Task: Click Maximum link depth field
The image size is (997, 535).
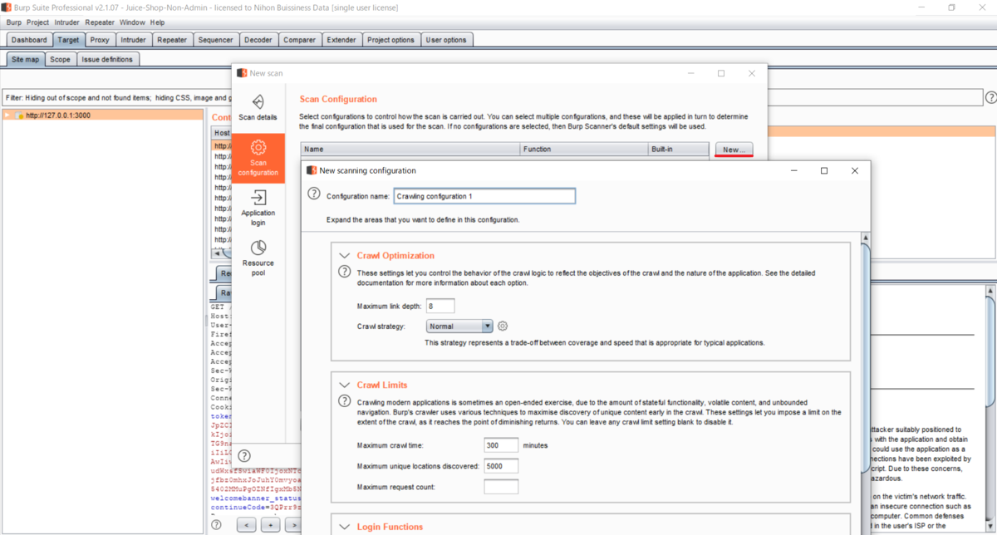Action: click(x=440, y=307)
